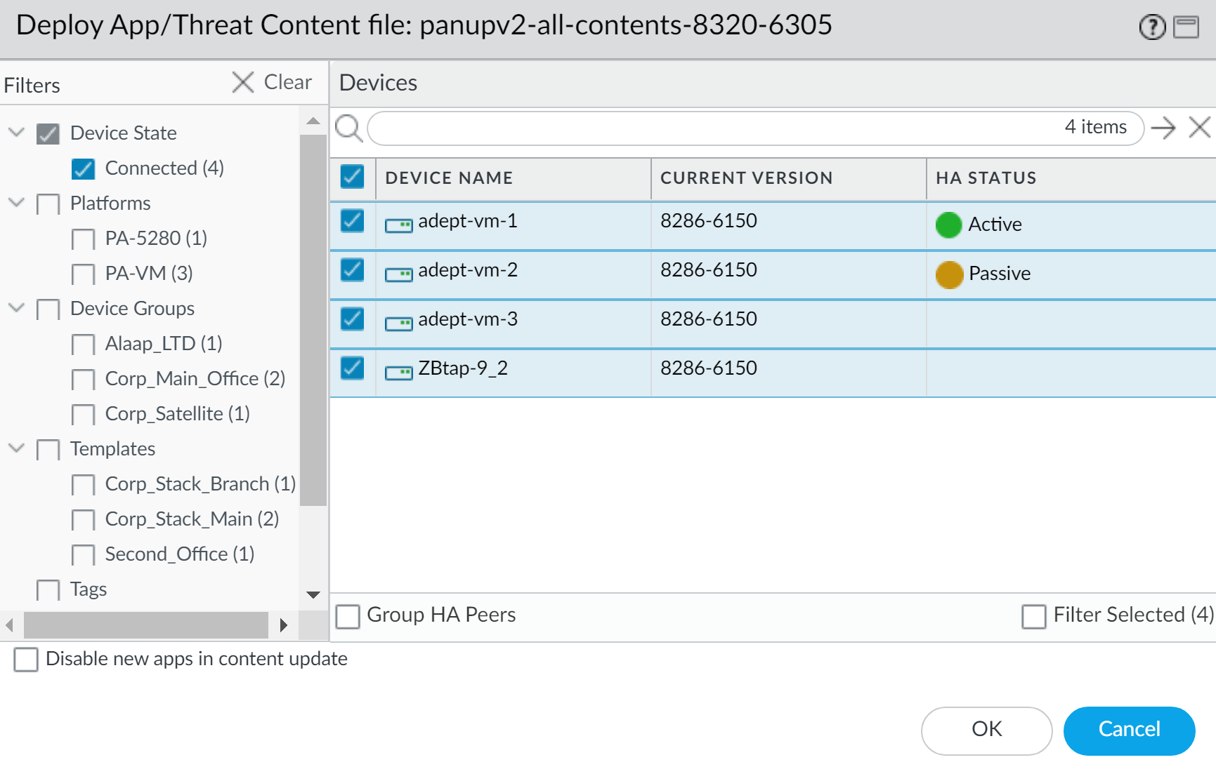Click the maximize dialog icon in title bar

1186,27
